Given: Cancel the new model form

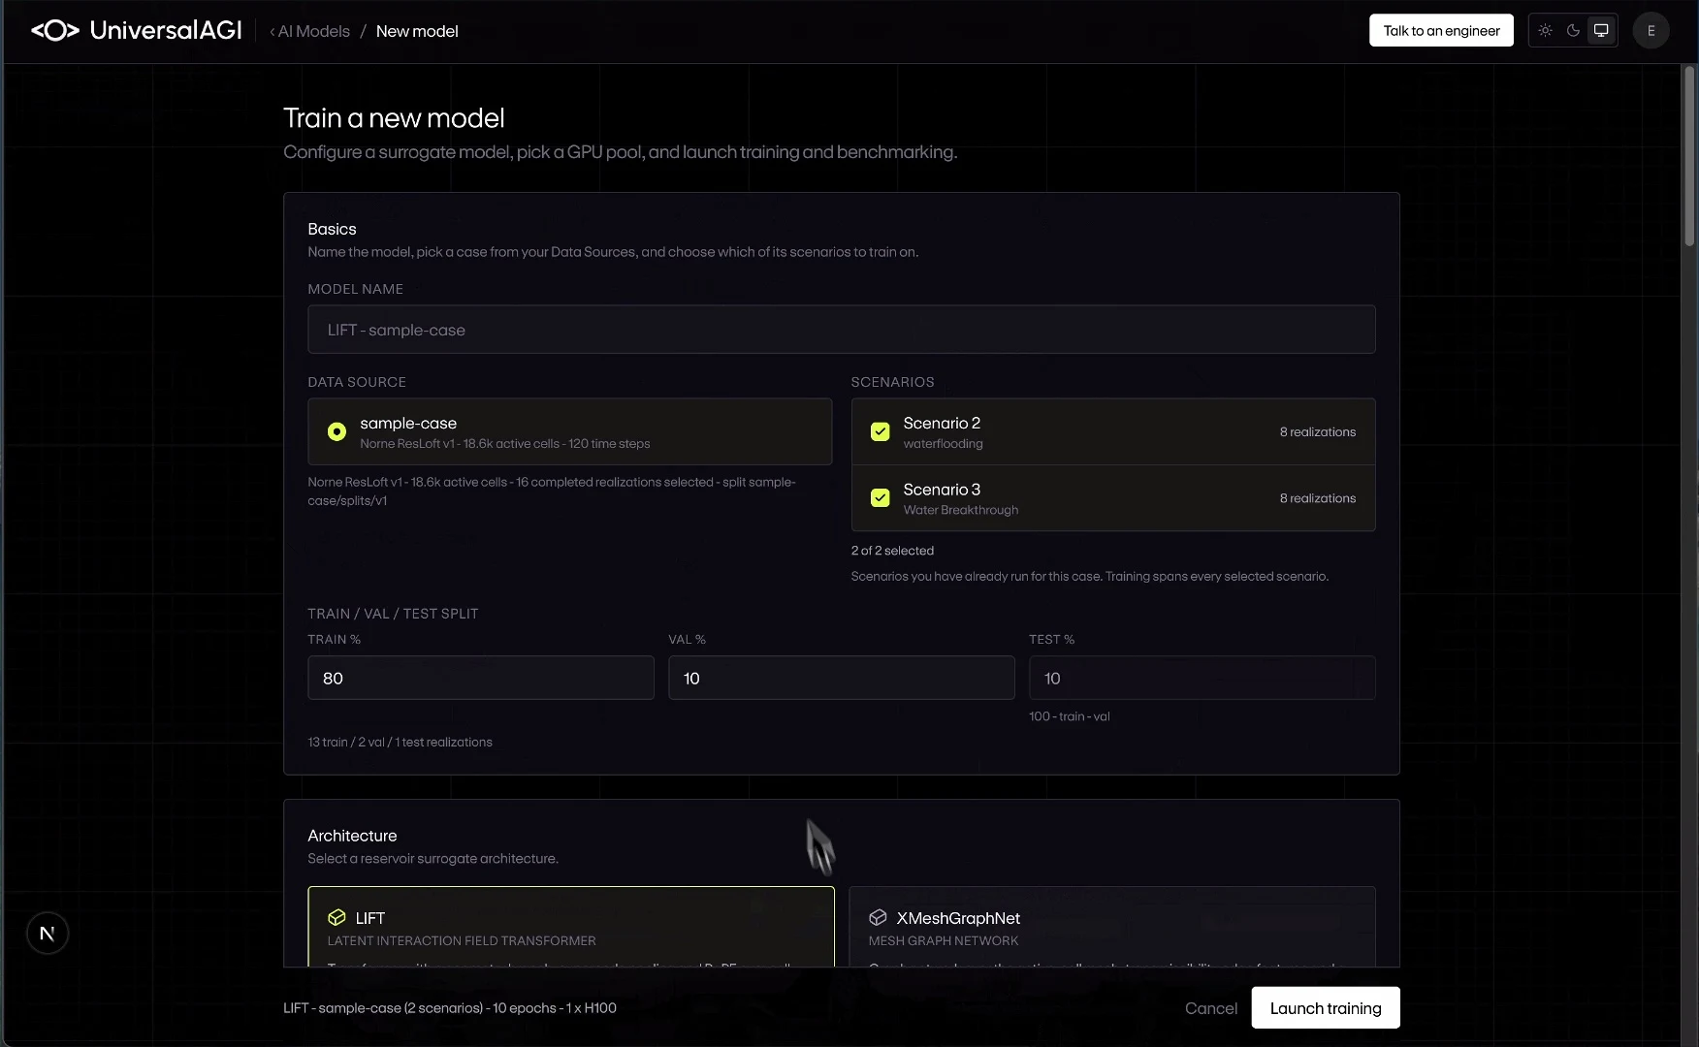Looking at the screenshot, I should click(1211, 1008).
